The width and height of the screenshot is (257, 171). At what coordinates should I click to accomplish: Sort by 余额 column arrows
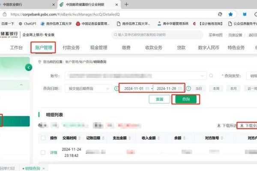(184, 138)
